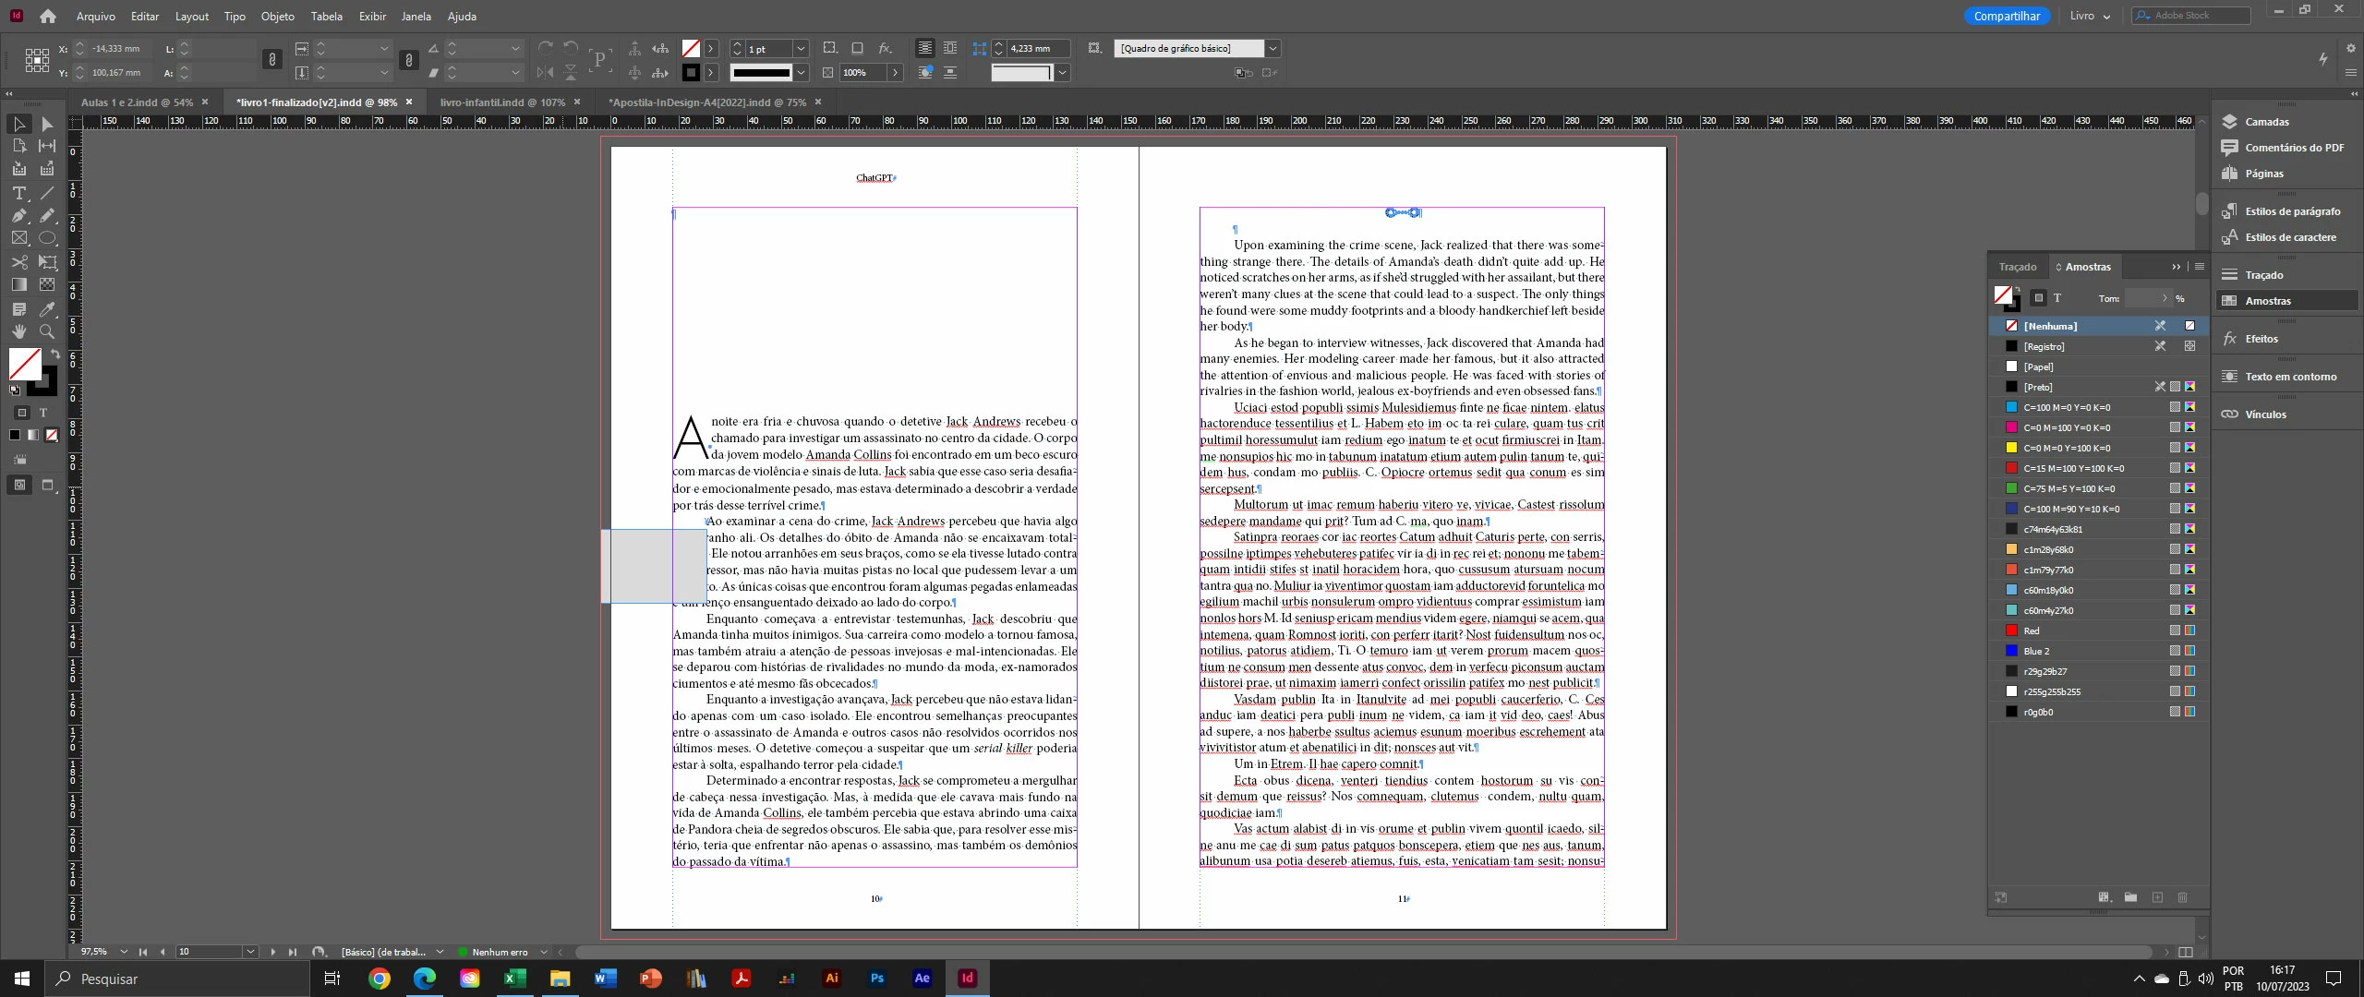Toggle constrain proportions link for width and height

pyautogui.click(x=271, y=60)
